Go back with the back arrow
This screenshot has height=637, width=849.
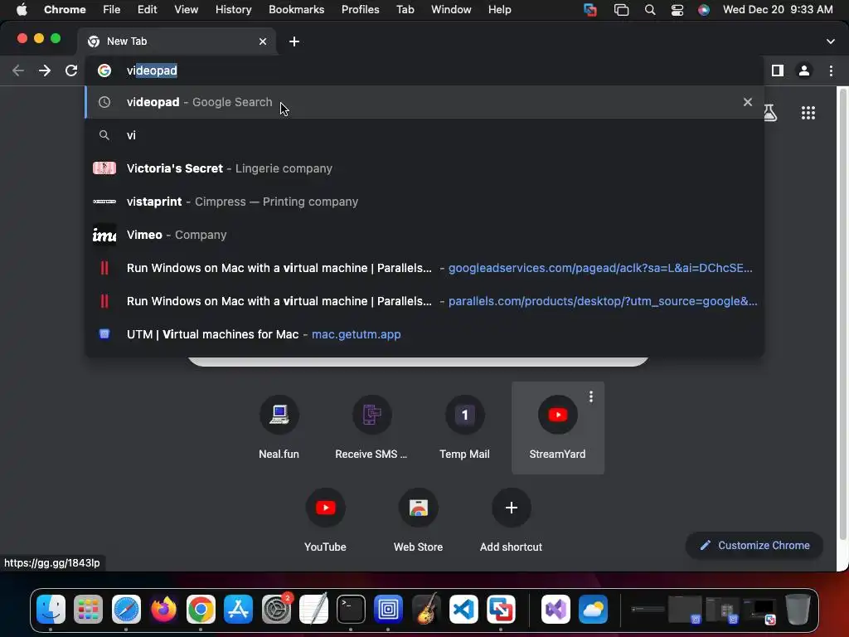(18, 71)
